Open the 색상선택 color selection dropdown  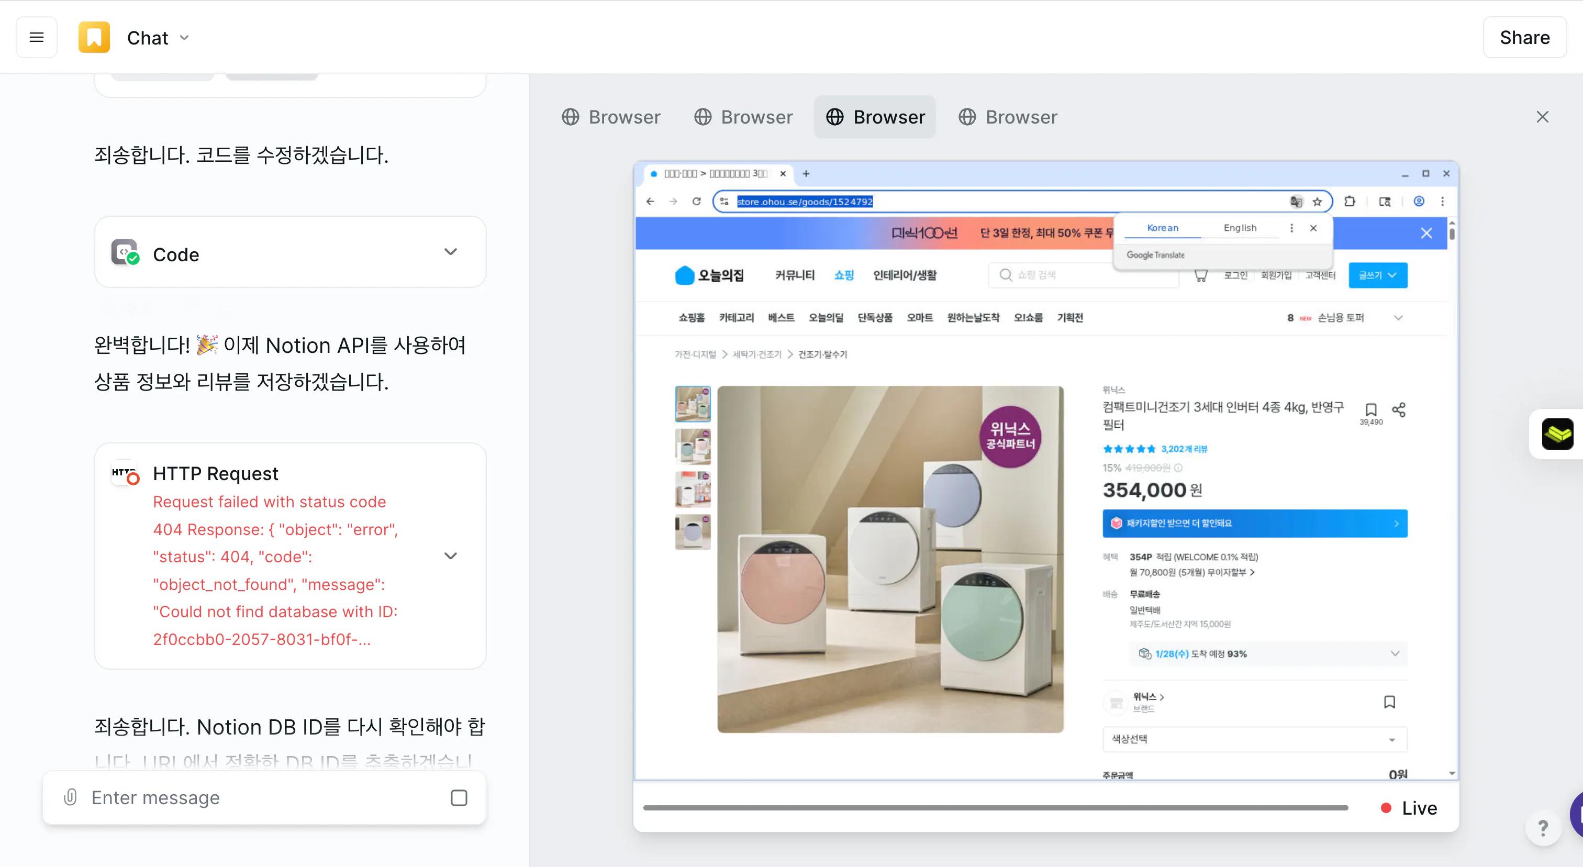[1254, 739]
